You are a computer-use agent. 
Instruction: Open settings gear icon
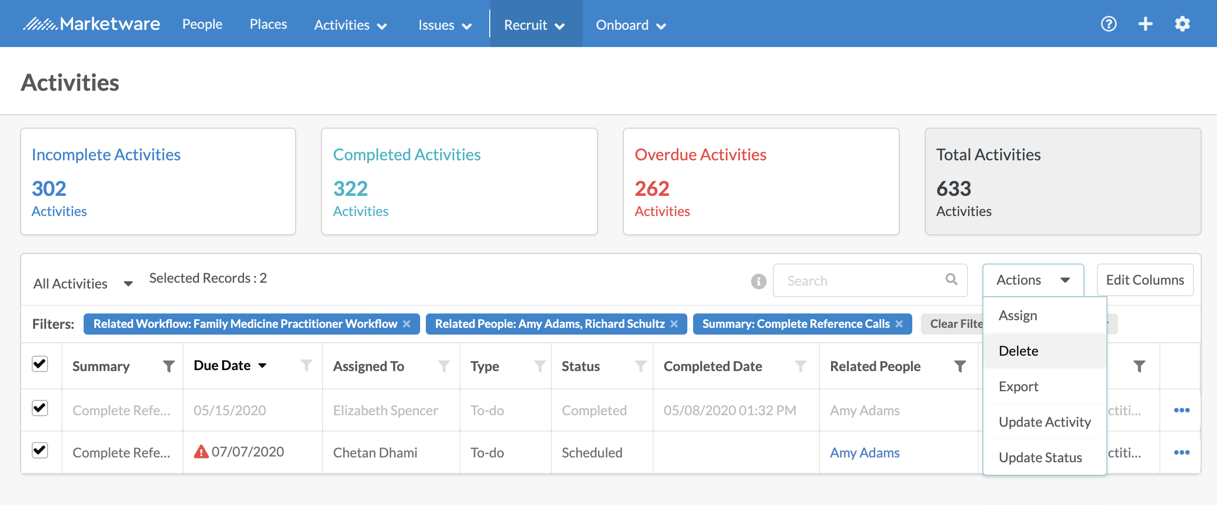coord(1182,24)
